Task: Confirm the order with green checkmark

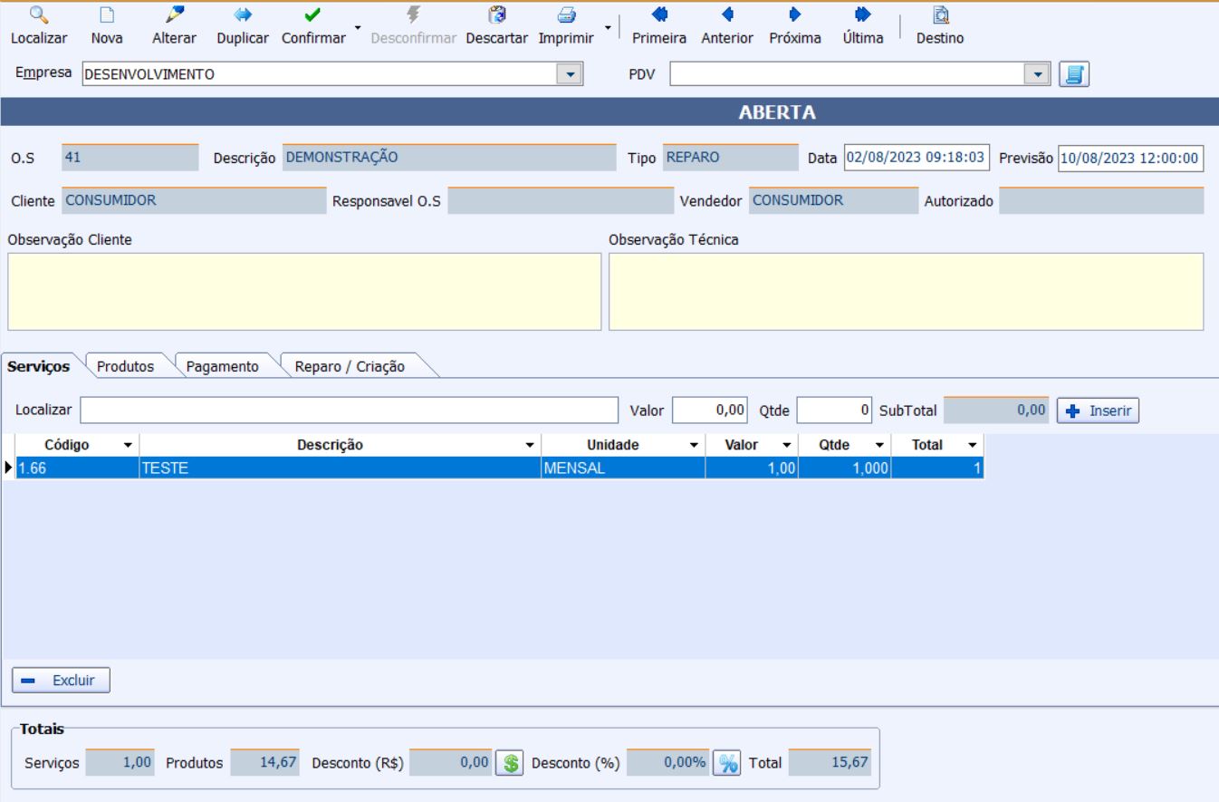Action: 312,15
